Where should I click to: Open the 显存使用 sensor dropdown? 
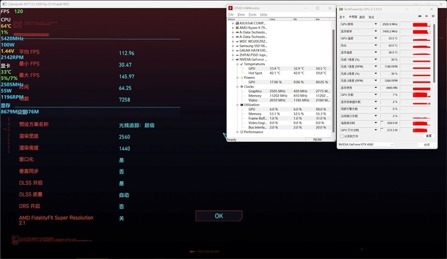375,88
